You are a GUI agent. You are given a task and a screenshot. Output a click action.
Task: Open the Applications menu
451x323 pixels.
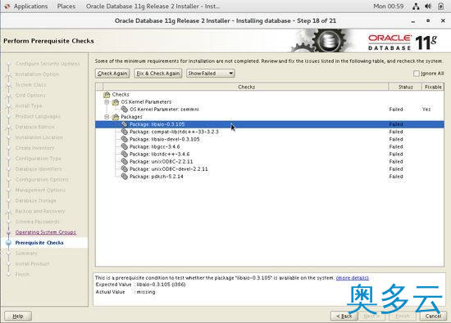31,7
